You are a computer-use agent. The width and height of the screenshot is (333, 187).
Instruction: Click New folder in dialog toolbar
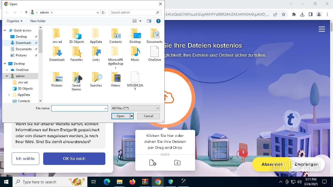38,21
